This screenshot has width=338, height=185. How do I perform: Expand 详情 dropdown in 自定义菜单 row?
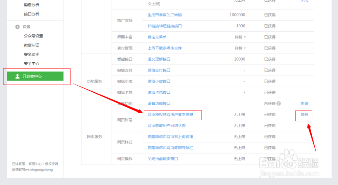[240, 37]
